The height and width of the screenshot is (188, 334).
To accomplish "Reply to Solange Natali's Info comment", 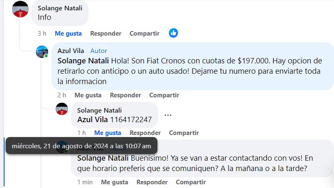I will pyautogui.click(x=106, y=34).
